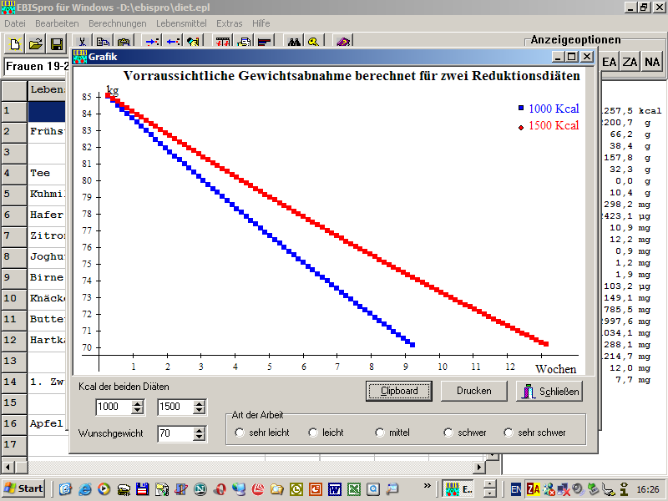Select the 'sehr schwer' radio option
668x501 pixels.
(x=509, y=433)
